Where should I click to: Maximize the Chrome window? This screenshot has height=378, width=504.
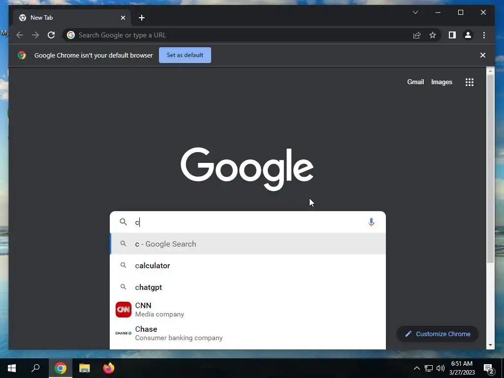coord(461,12)
